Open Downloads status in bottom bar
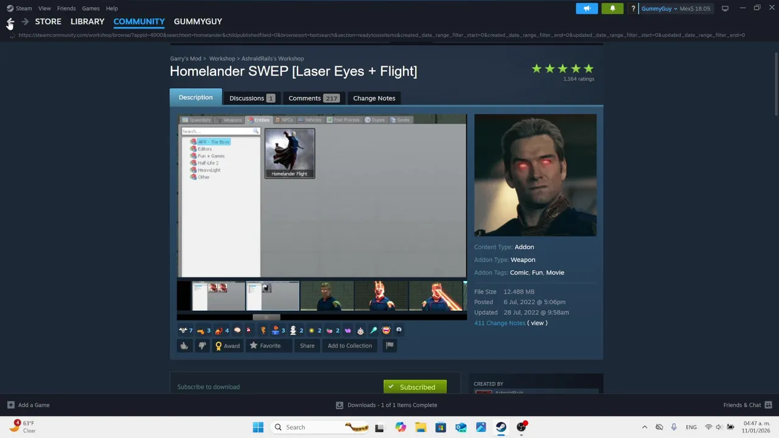Screen dimensions: 779x438 (386, 405)
